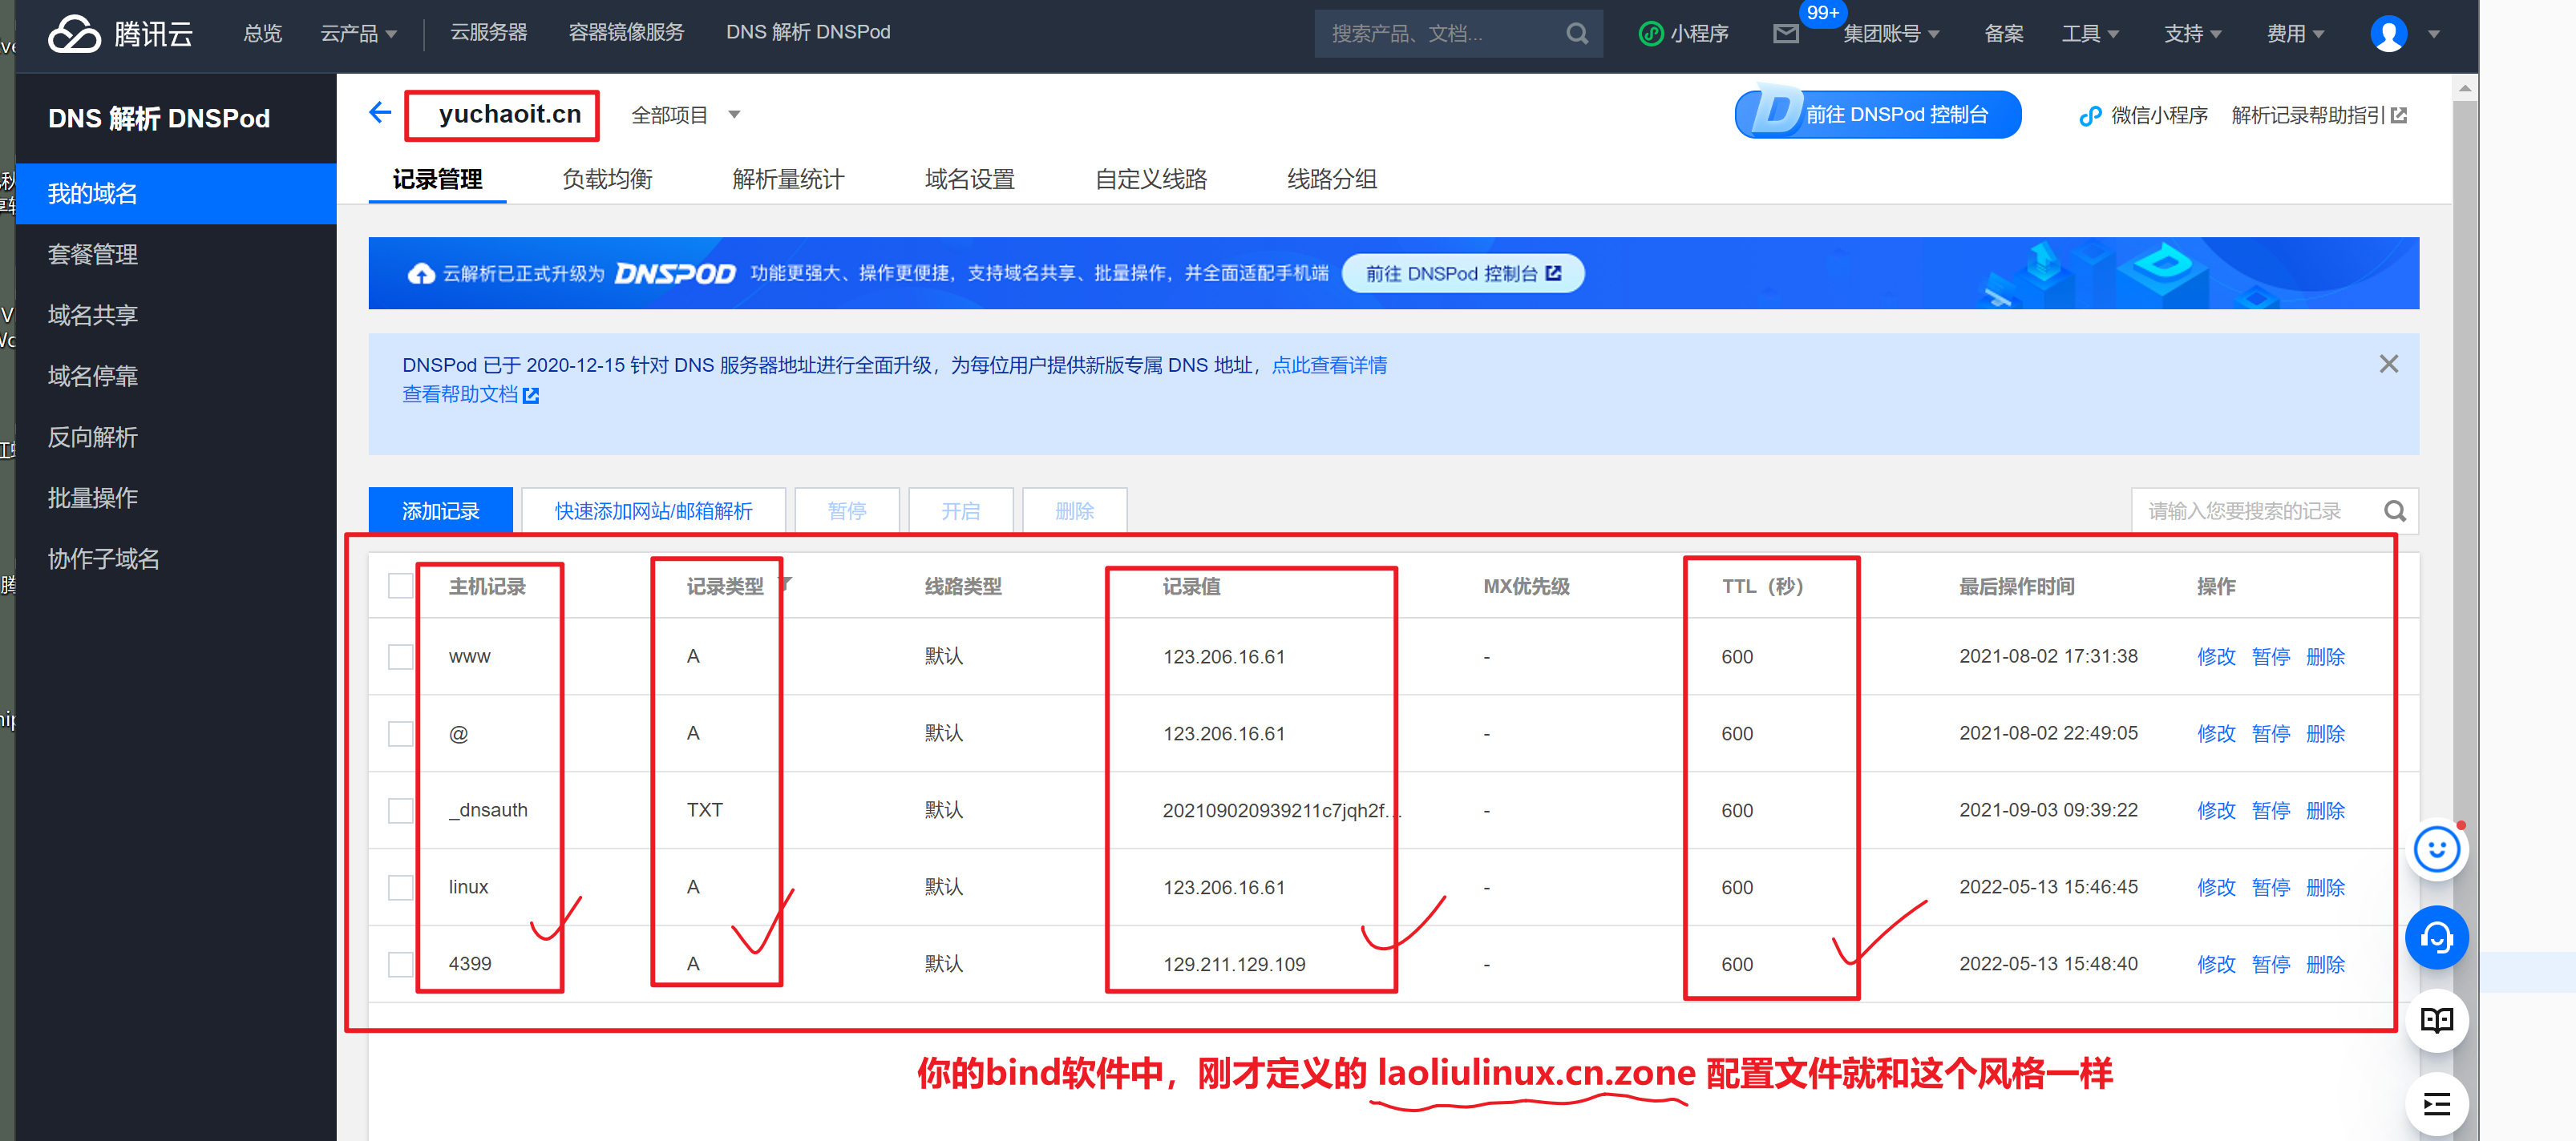The width and height of the screenshot is (2576, 1141).
Task: Open the book documentation floating icon
Action: [2436, 1020]
